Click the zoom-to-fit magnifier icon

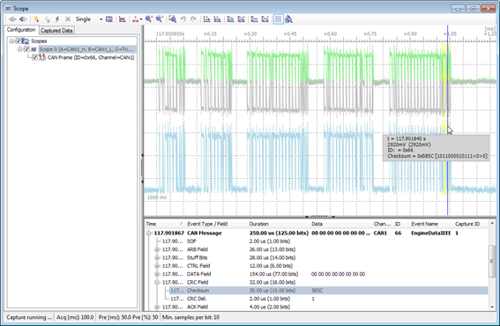click(x=173, y=19)
